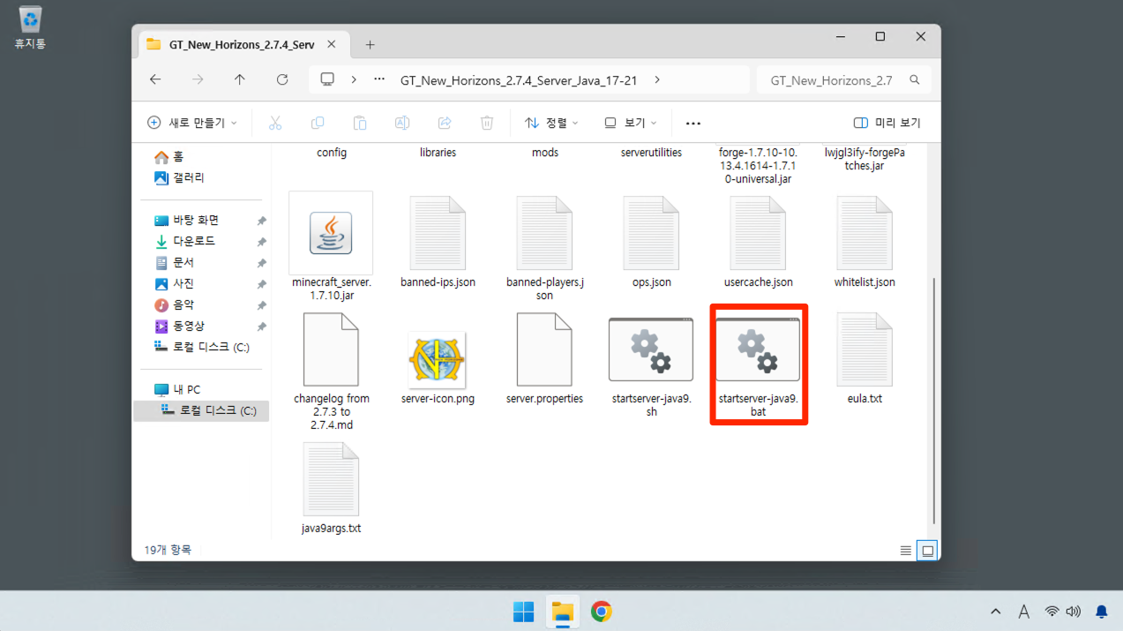Image resolution: width=1123 pixels, height=631 pixels.
Task: Open the 새로 만들기 dropdown
Action: click(x=192, y=123)
